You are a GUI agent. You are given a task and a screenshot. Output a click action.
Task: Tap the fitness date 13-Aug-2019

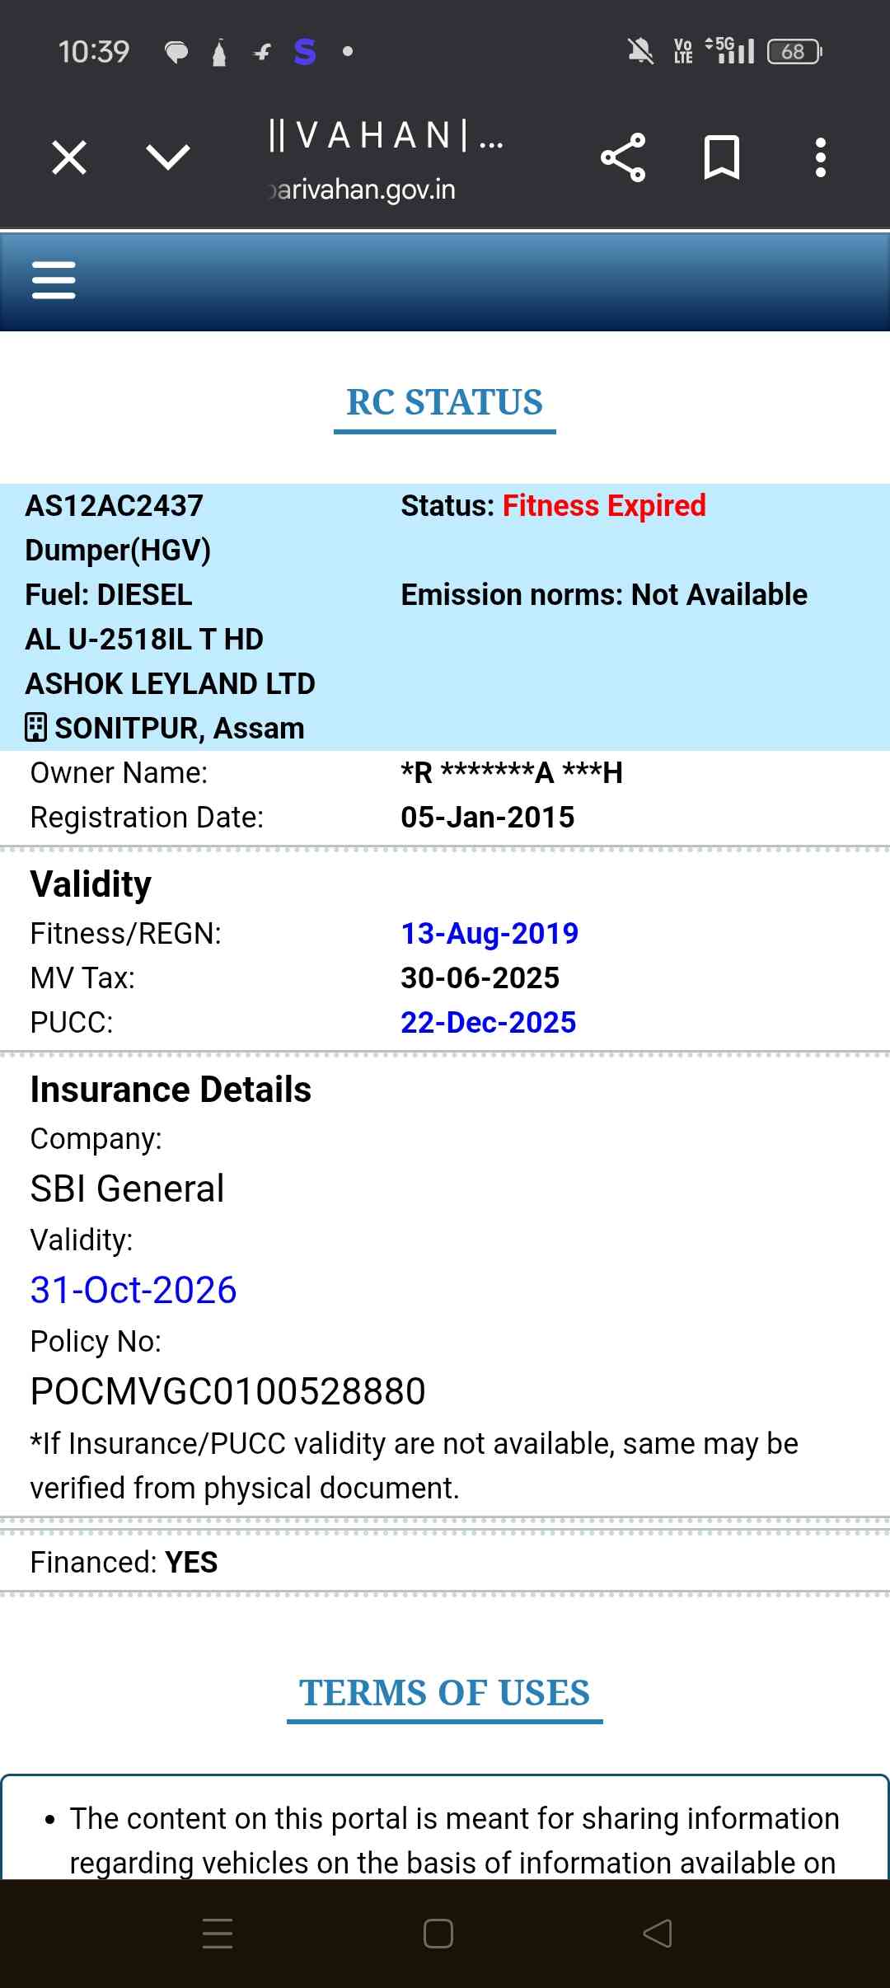(x=489, y=933)
